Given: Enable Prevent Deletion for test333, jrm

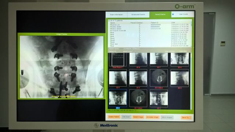Looking at the screenshot, I should click(140, 25).
